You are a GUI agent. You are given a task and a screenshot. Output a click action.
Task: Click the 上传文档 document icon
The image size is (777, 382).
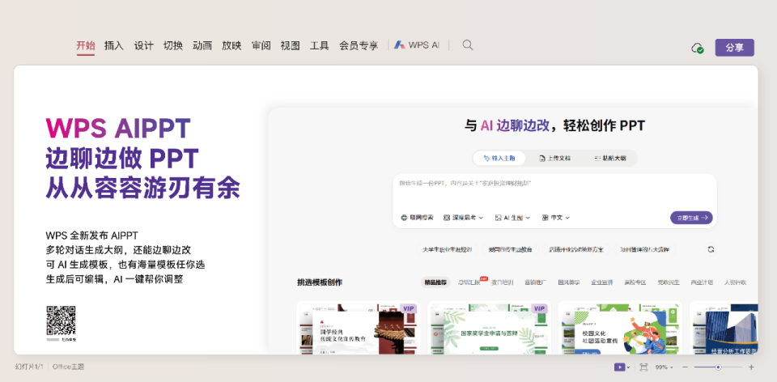[542, 159]
